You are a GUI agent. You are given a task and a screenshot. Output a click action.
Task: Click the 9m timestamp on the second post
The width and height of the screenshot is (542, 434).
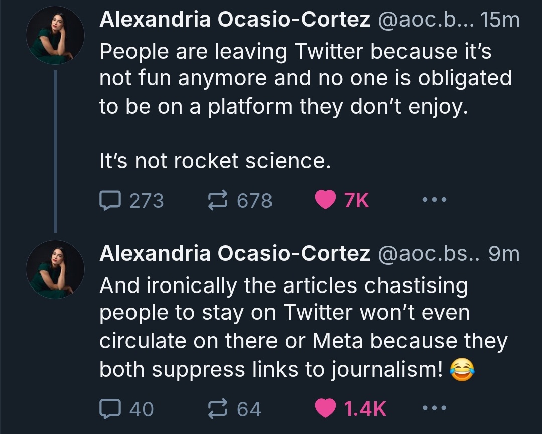click(504, 254)
